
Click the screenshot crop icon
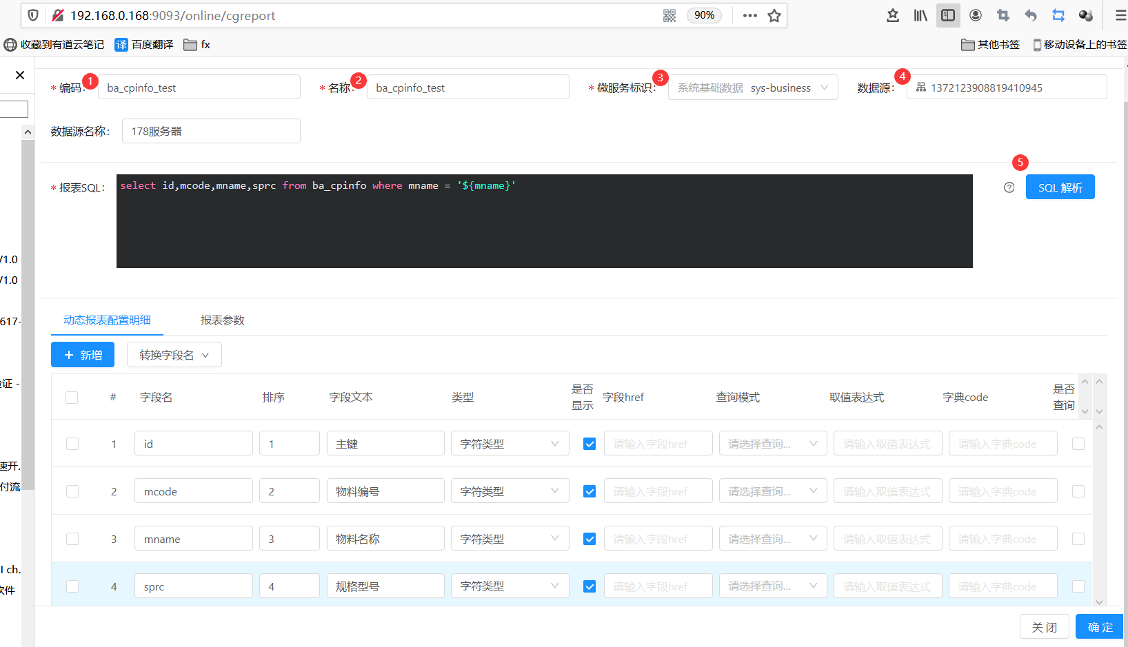tap(1003, 15)
